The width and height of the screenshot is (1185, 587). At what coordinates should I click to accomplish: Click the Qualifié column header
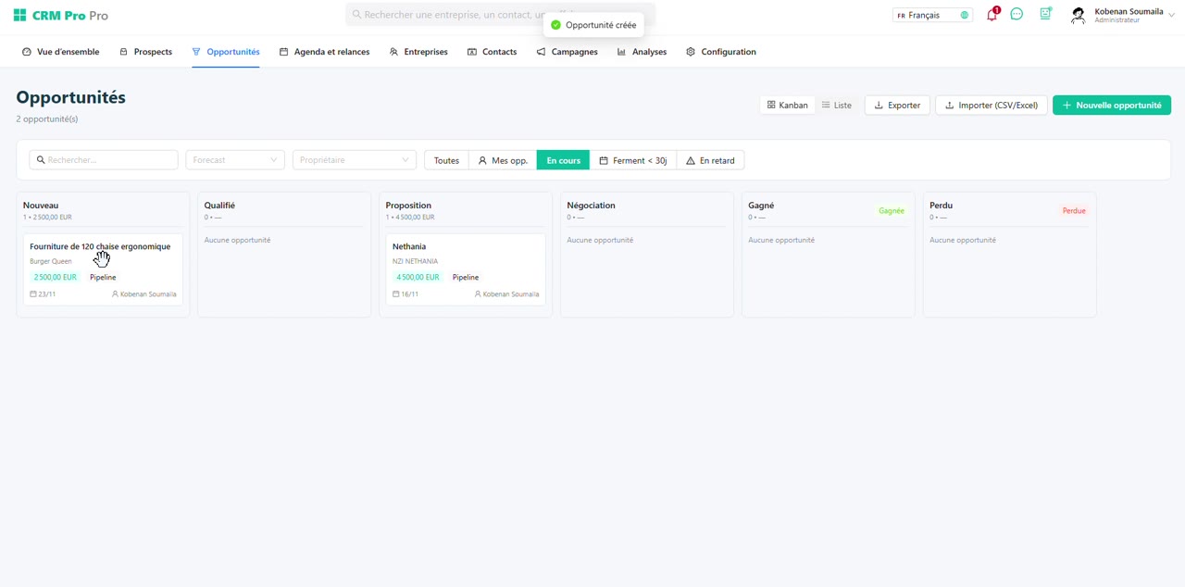(219, 206)
